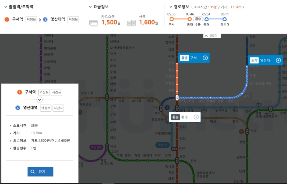Click the cash fare amount 1,600원
The width and height of the screenshot is (287, 184).
(x=149, y=23)
